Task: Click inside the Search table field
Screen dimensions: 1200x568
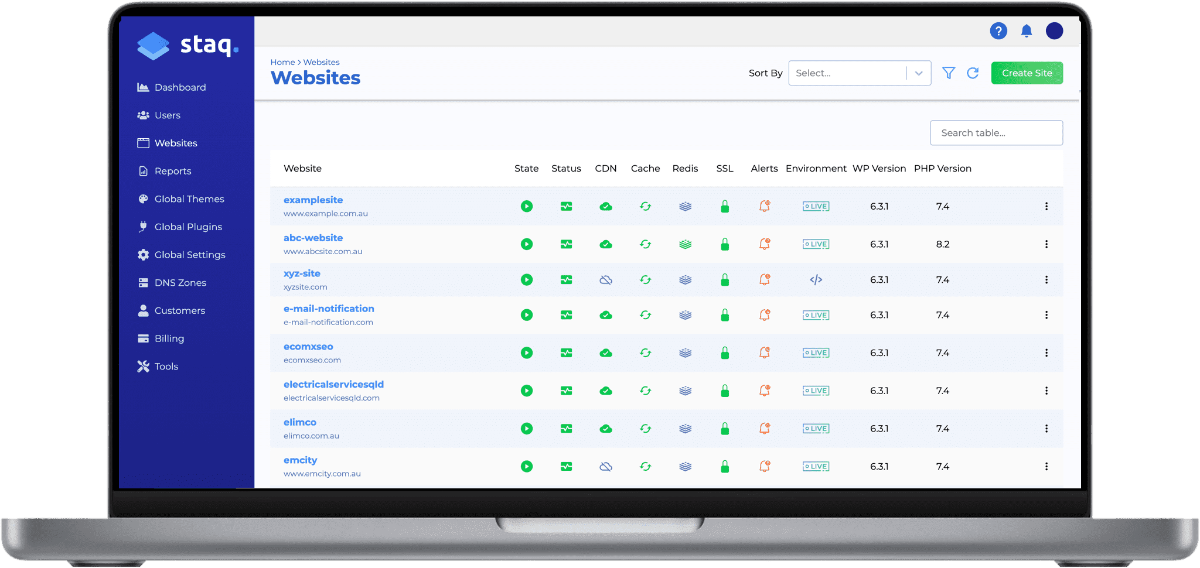Action: 996,133
